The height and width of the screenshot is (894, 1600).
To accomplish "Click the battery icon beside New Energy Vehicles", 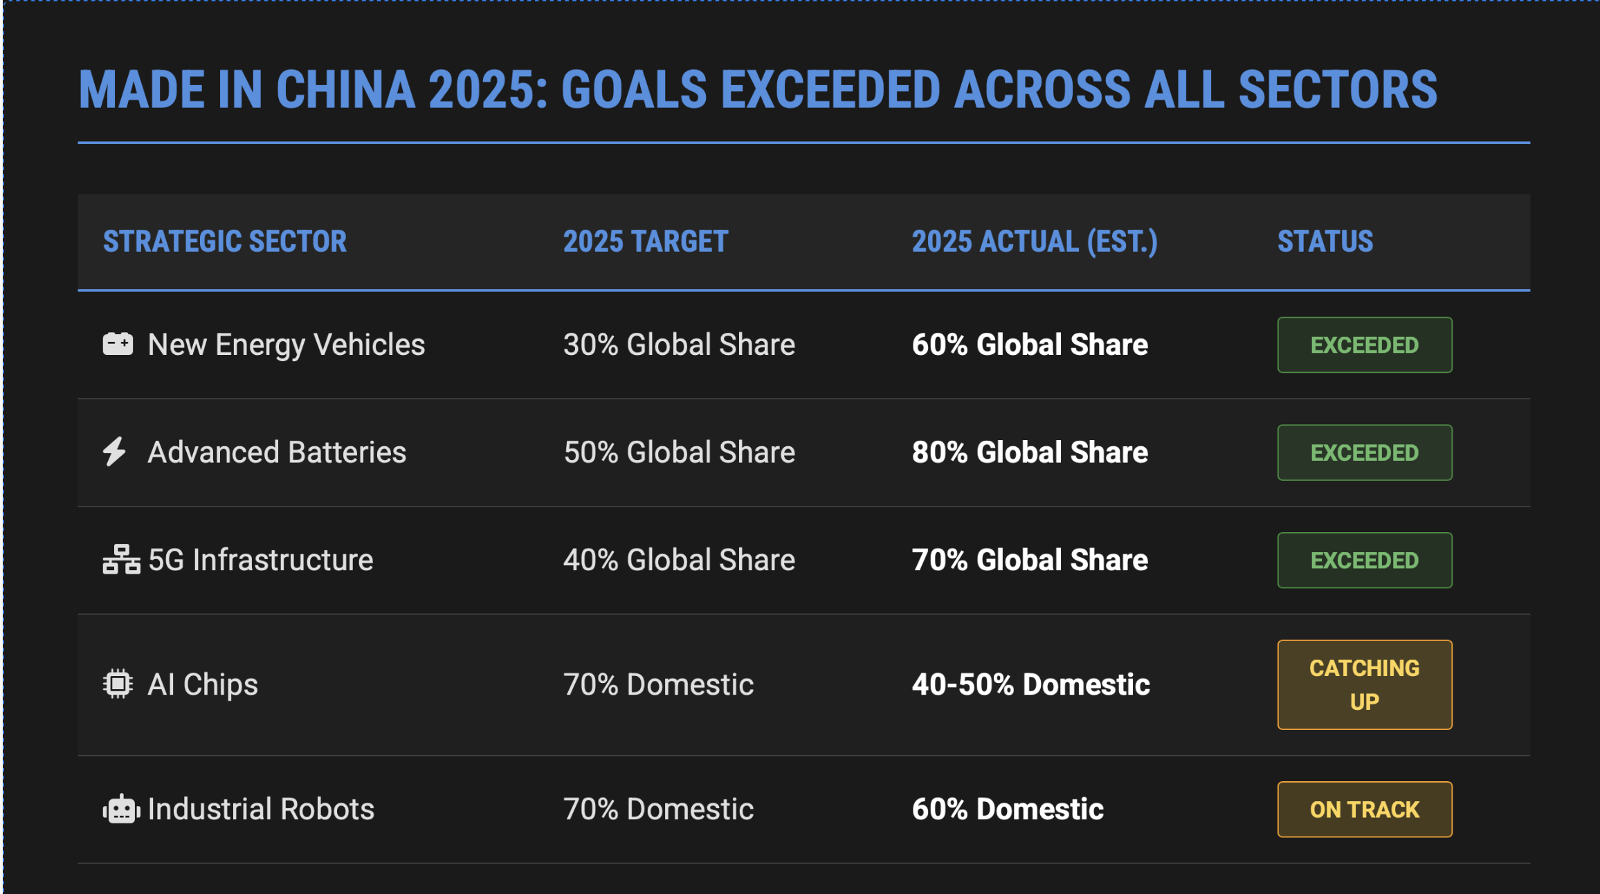I will 118,344.
